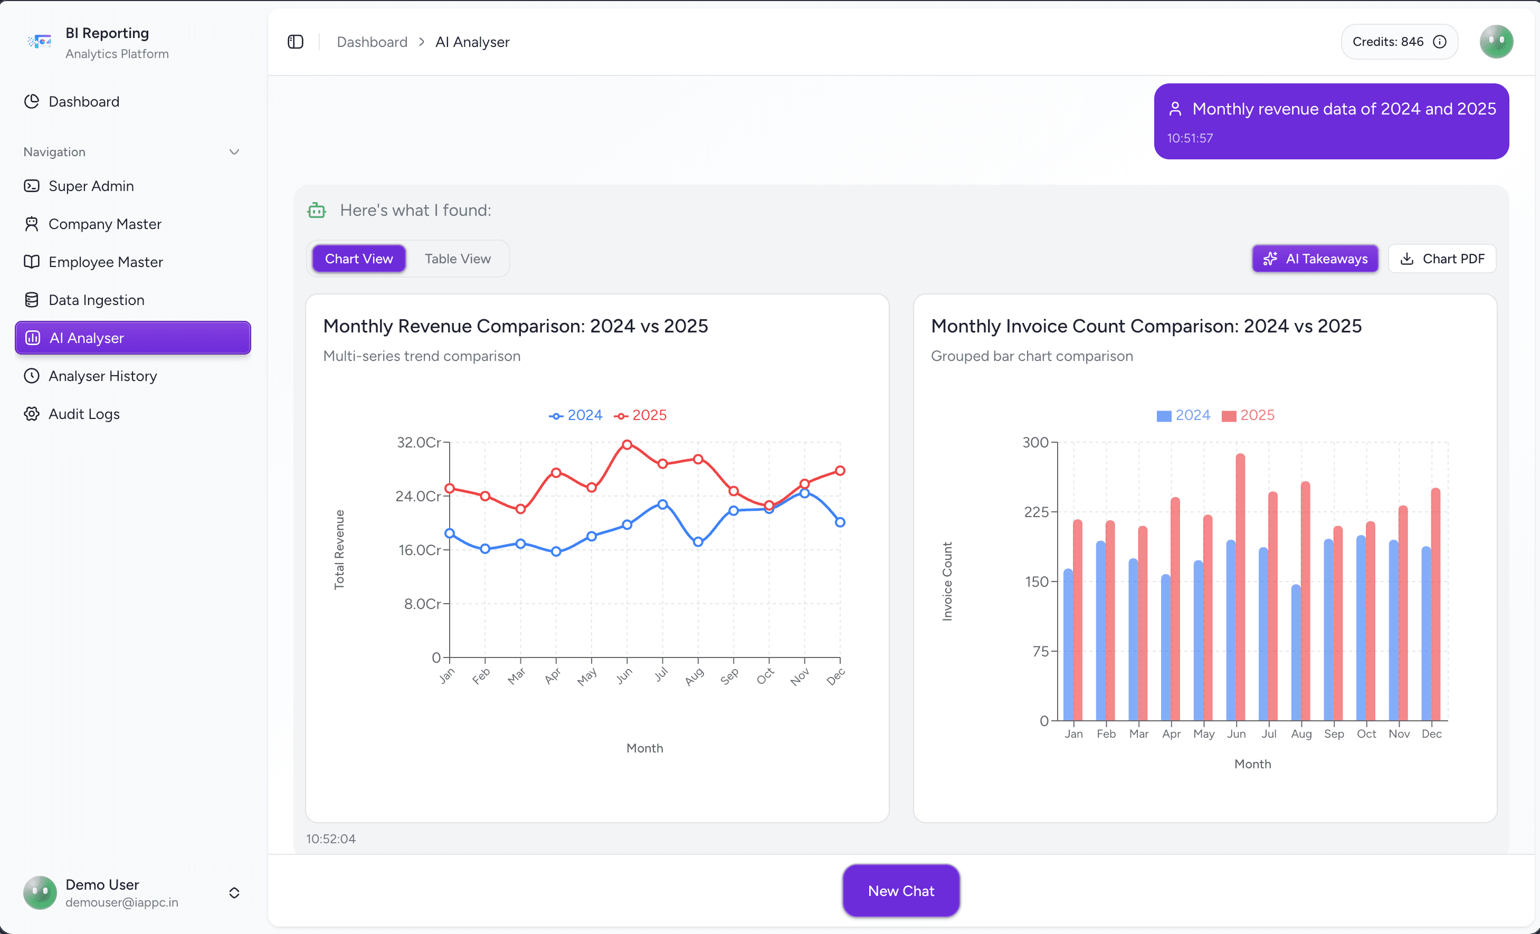Start a New Chat
The width and height of the screenshot is (1540, 934).
point(901,891)
